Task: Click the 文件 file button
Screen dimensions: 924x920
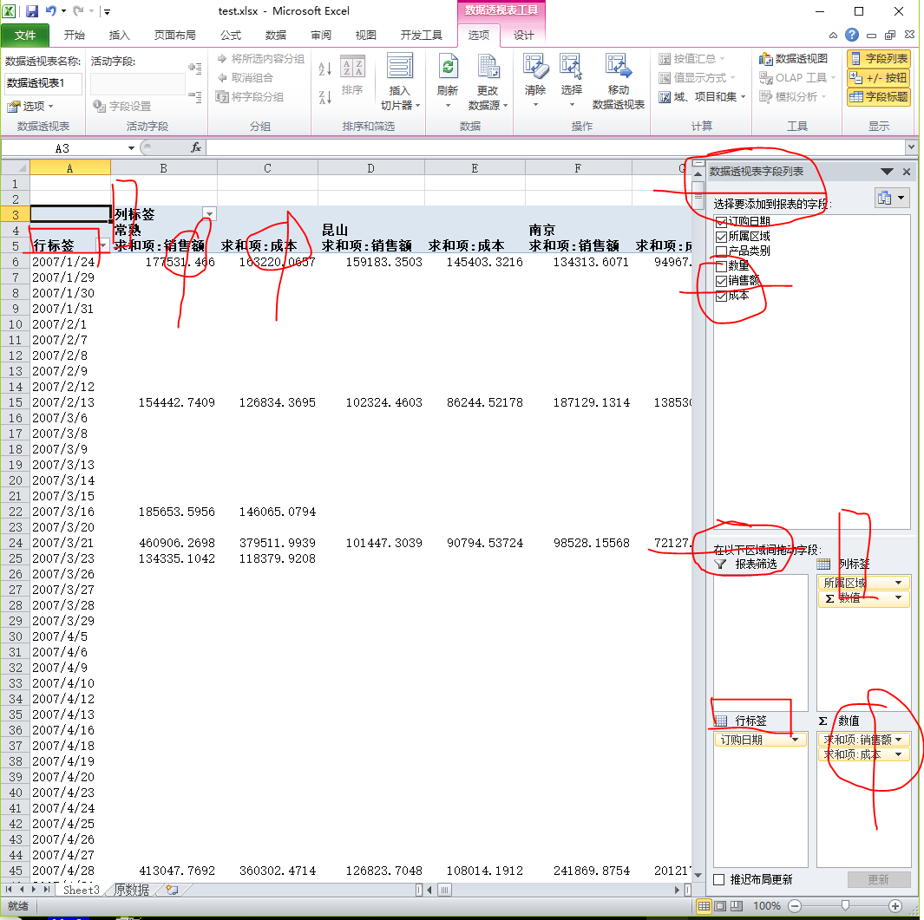Action: coord(26,36)
